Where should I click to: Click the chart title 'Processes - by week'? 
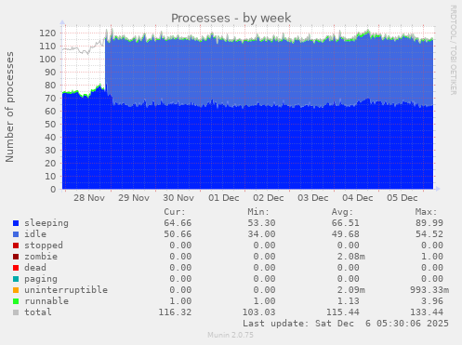(x=231, y=18)
